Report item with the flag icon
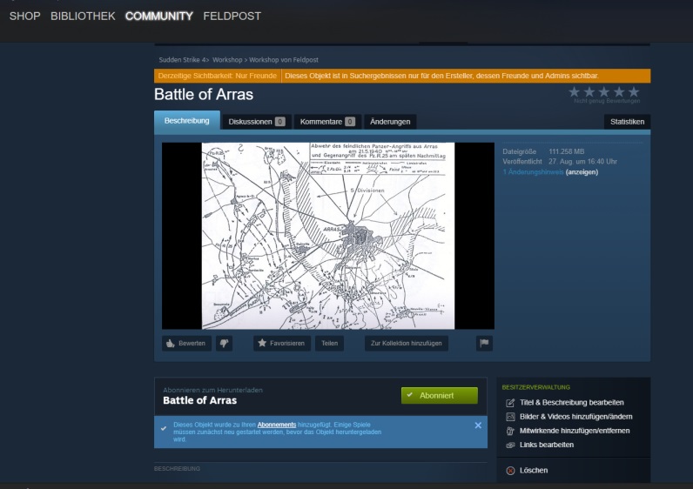 coord(484,343)
